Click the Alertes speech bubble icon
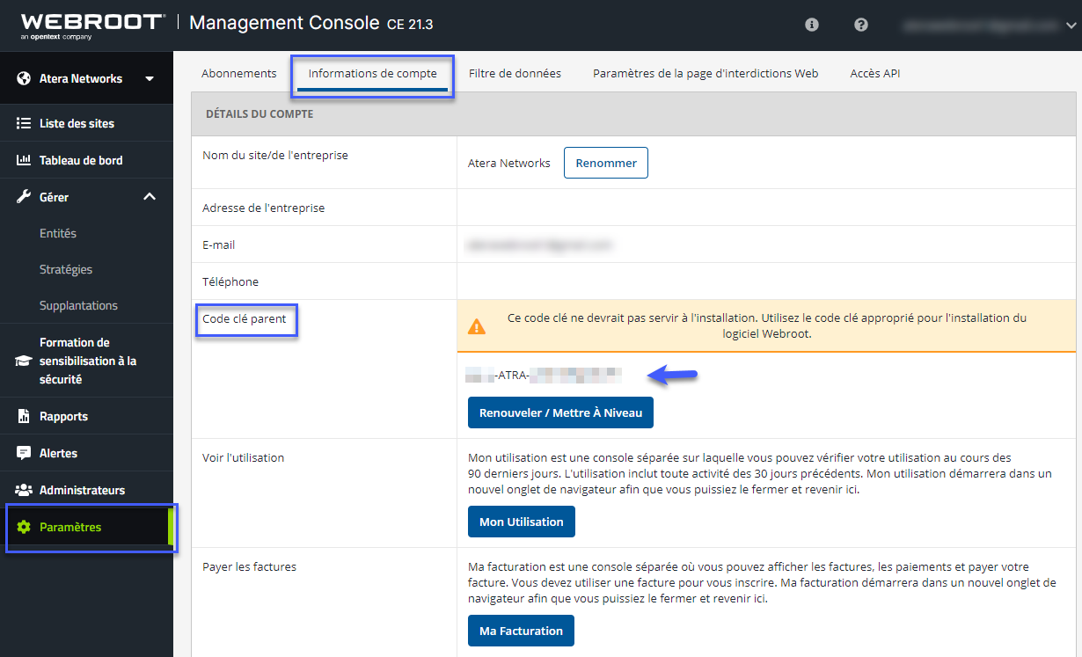This screenshot has height=657, width=1082. pyautogui.click(x=24, y=453)
